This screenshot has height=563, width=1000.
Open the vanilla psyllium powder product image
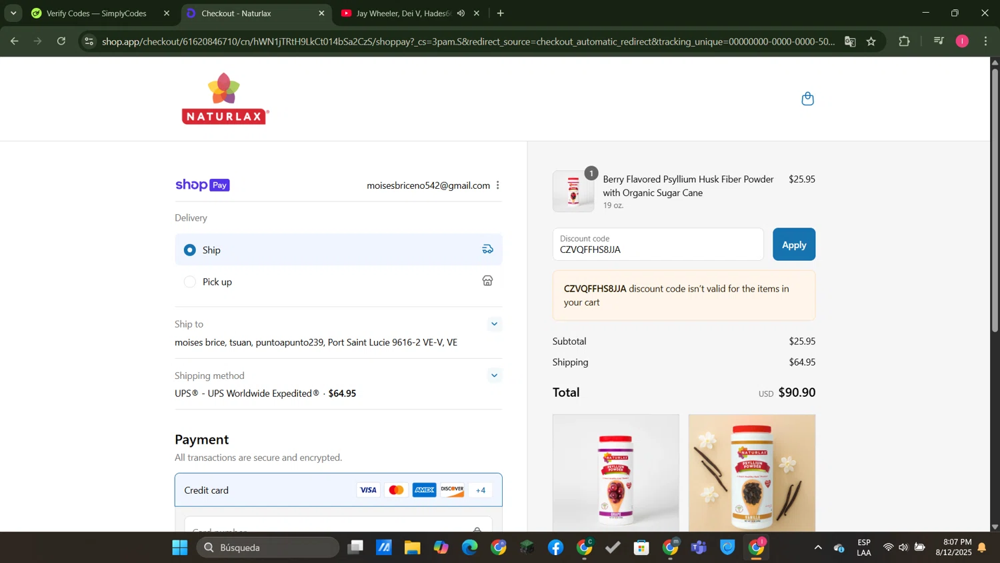[752, 473]
